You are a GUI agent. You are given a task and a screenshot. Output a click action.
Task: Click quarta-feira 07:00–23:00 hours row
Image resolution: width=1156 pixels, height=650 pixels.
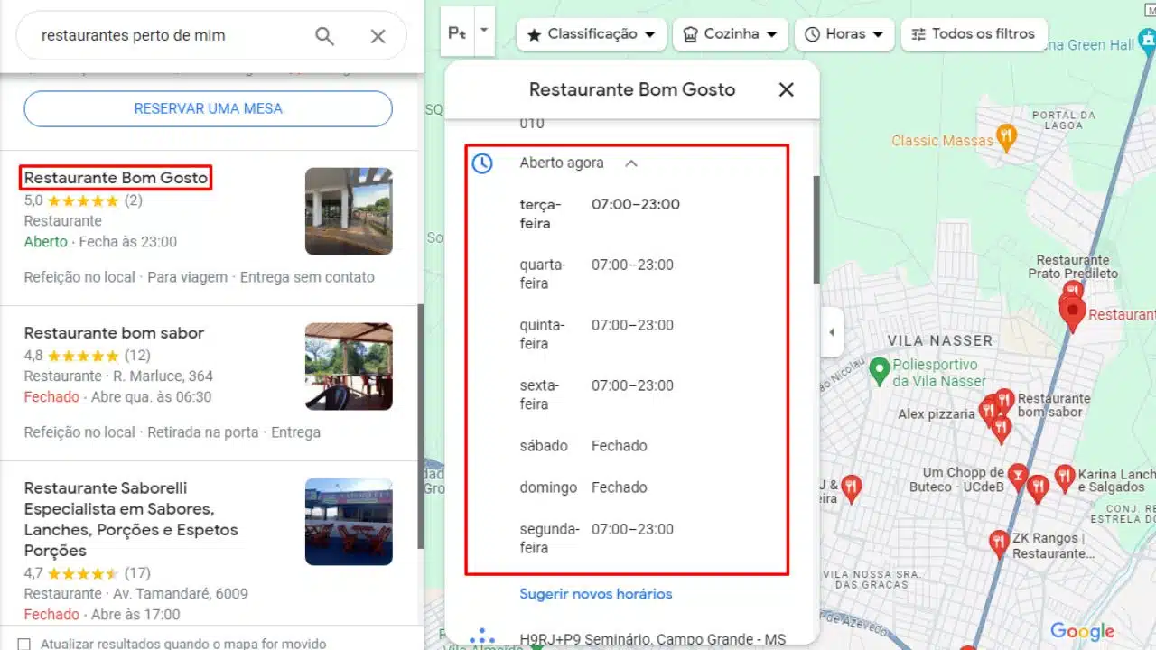[597, 274]
